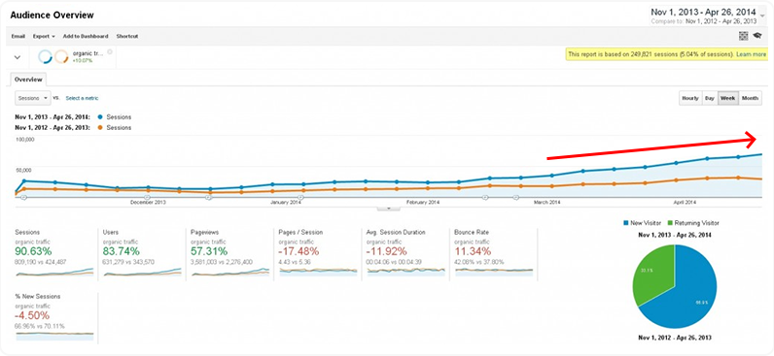Click Add to Dashboard
Viewport: 774px width, 356px height.
pos(86,36)
